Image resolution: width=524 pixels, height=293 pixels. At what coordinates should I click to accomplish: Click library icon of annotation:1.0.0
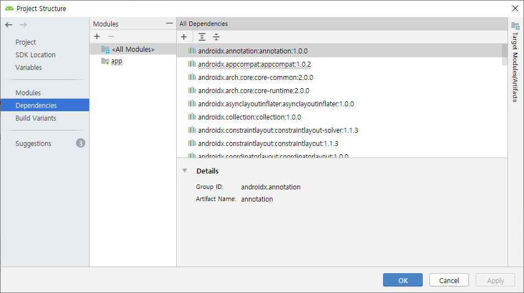pos(192,51)
